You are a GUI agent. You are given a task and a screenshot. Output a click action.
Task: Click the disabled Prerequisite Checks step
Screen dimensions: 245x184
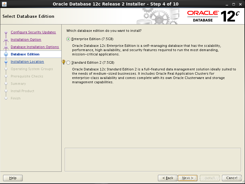(x=27, y=76)
